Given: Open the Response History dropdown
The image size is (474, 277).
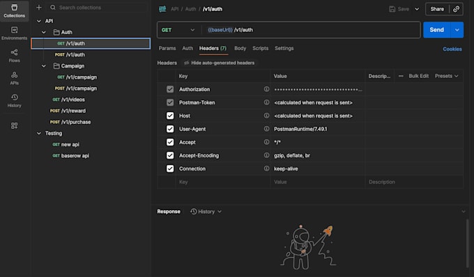Looking at the screenshot, I should click(x=206, y=212).
